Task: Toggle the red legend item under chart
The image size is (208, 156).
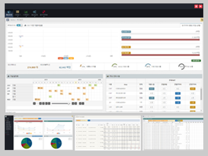Action: pos(60,58)
